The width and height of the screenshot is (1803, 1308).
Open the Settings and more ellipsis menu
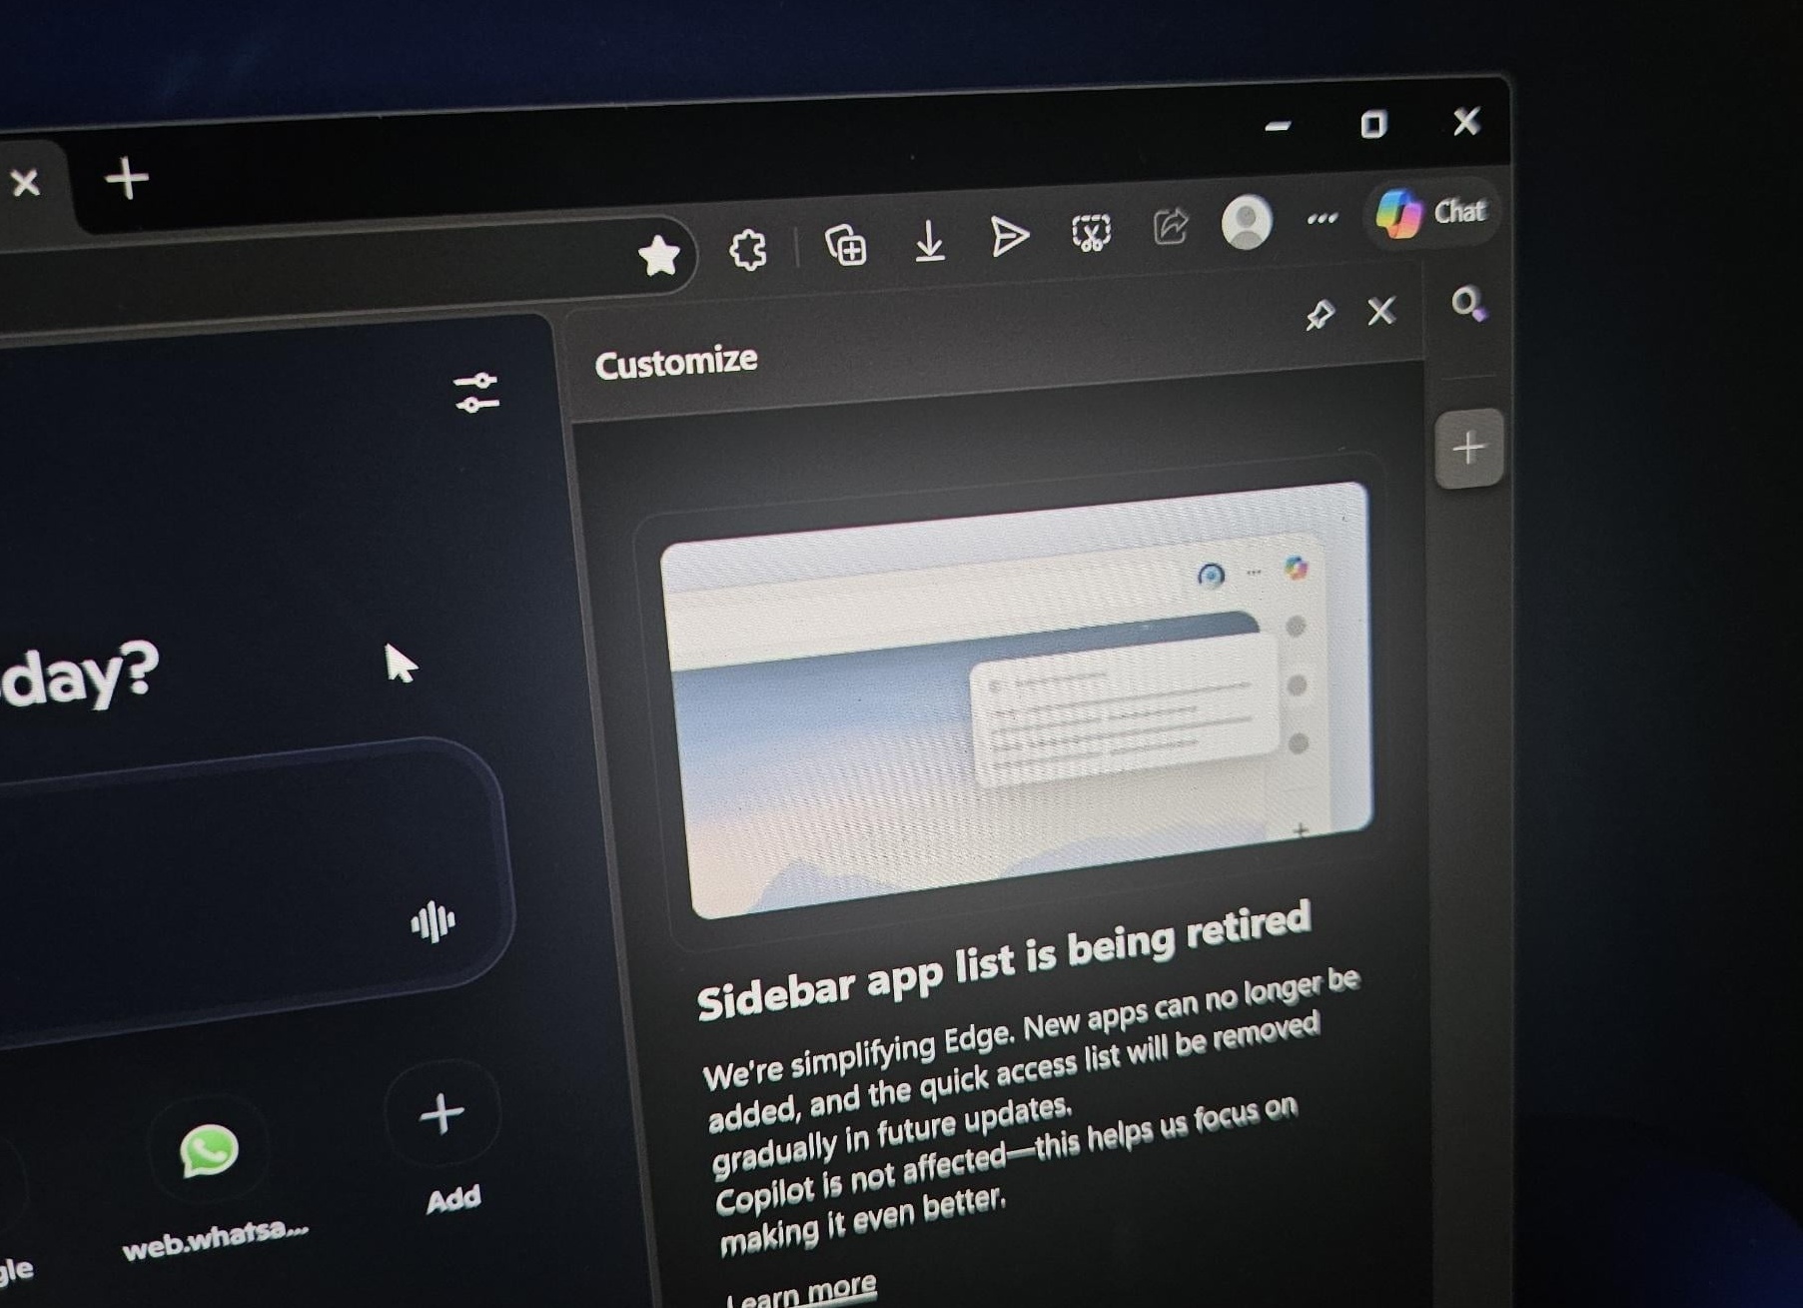coord(1323,218)
